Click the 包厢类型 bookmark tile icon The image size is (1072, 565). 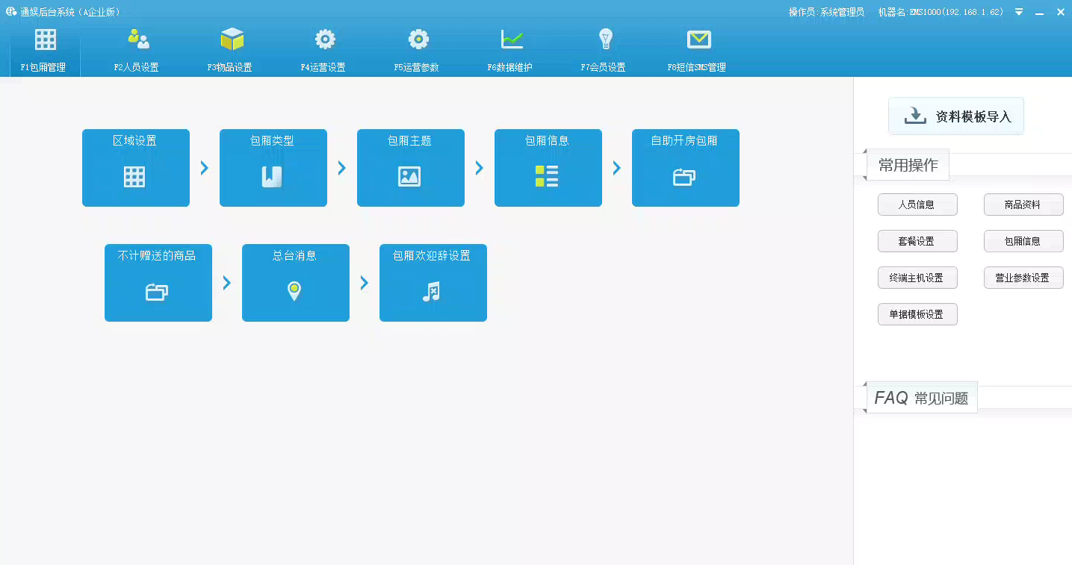(272, 176)
